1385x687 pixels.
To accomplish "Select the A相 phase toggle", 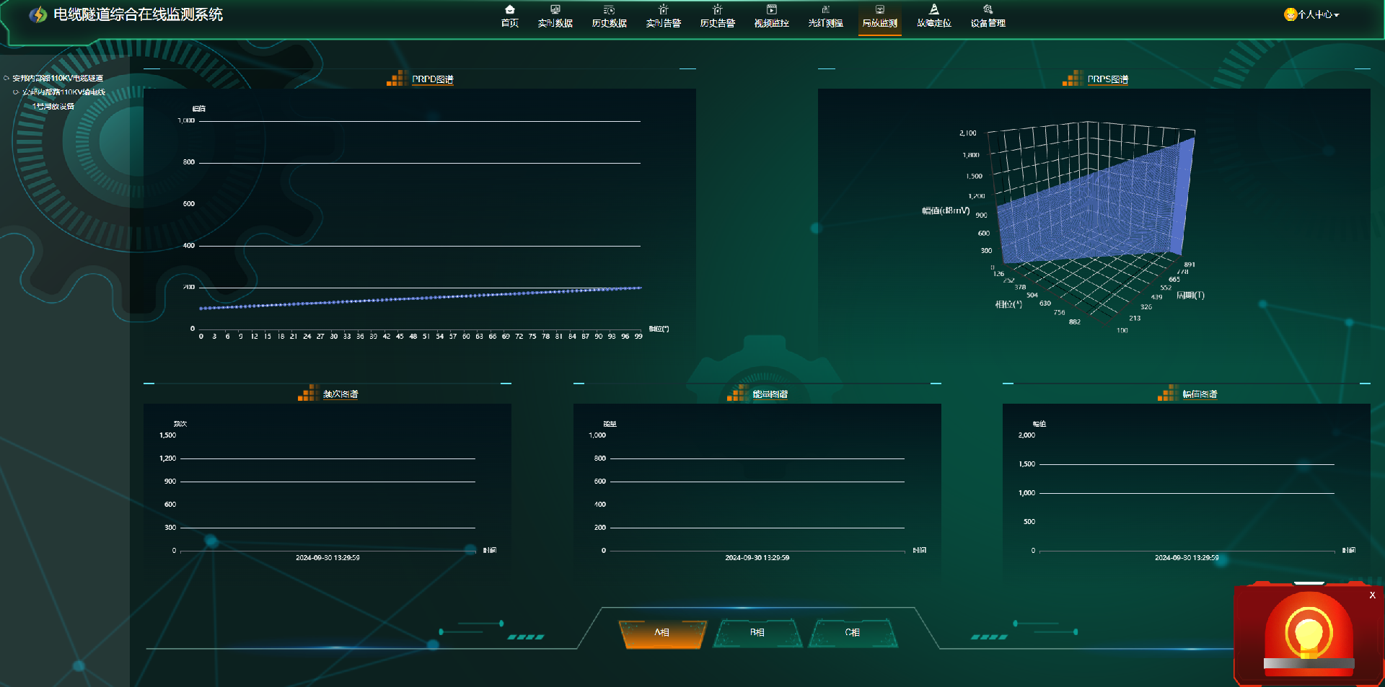I will 662,633.
